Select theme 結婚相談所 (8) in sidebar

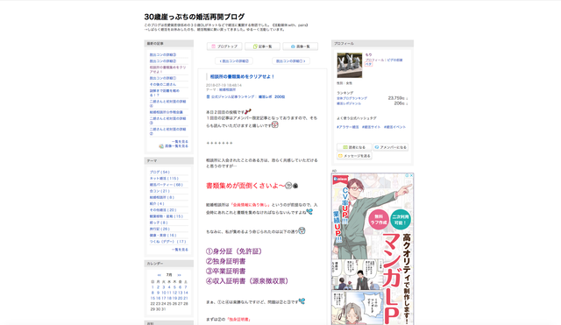click(161, 197)
